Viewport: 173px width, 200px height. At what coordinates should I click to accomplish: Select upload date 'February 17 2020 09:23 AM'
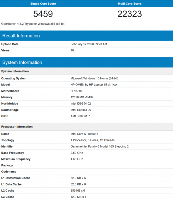click(x=89, y=44)
